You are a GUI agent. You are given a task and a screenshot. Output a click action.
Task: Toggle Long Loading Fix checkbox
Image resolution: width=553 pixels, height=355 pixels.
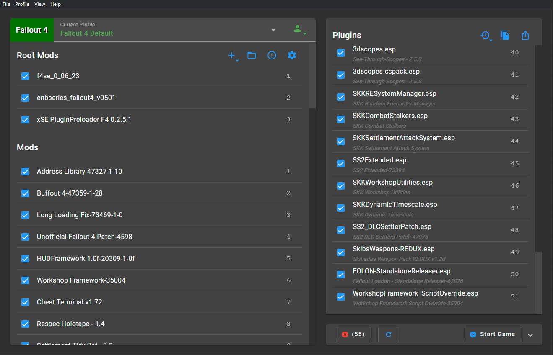tap(25, 215)
